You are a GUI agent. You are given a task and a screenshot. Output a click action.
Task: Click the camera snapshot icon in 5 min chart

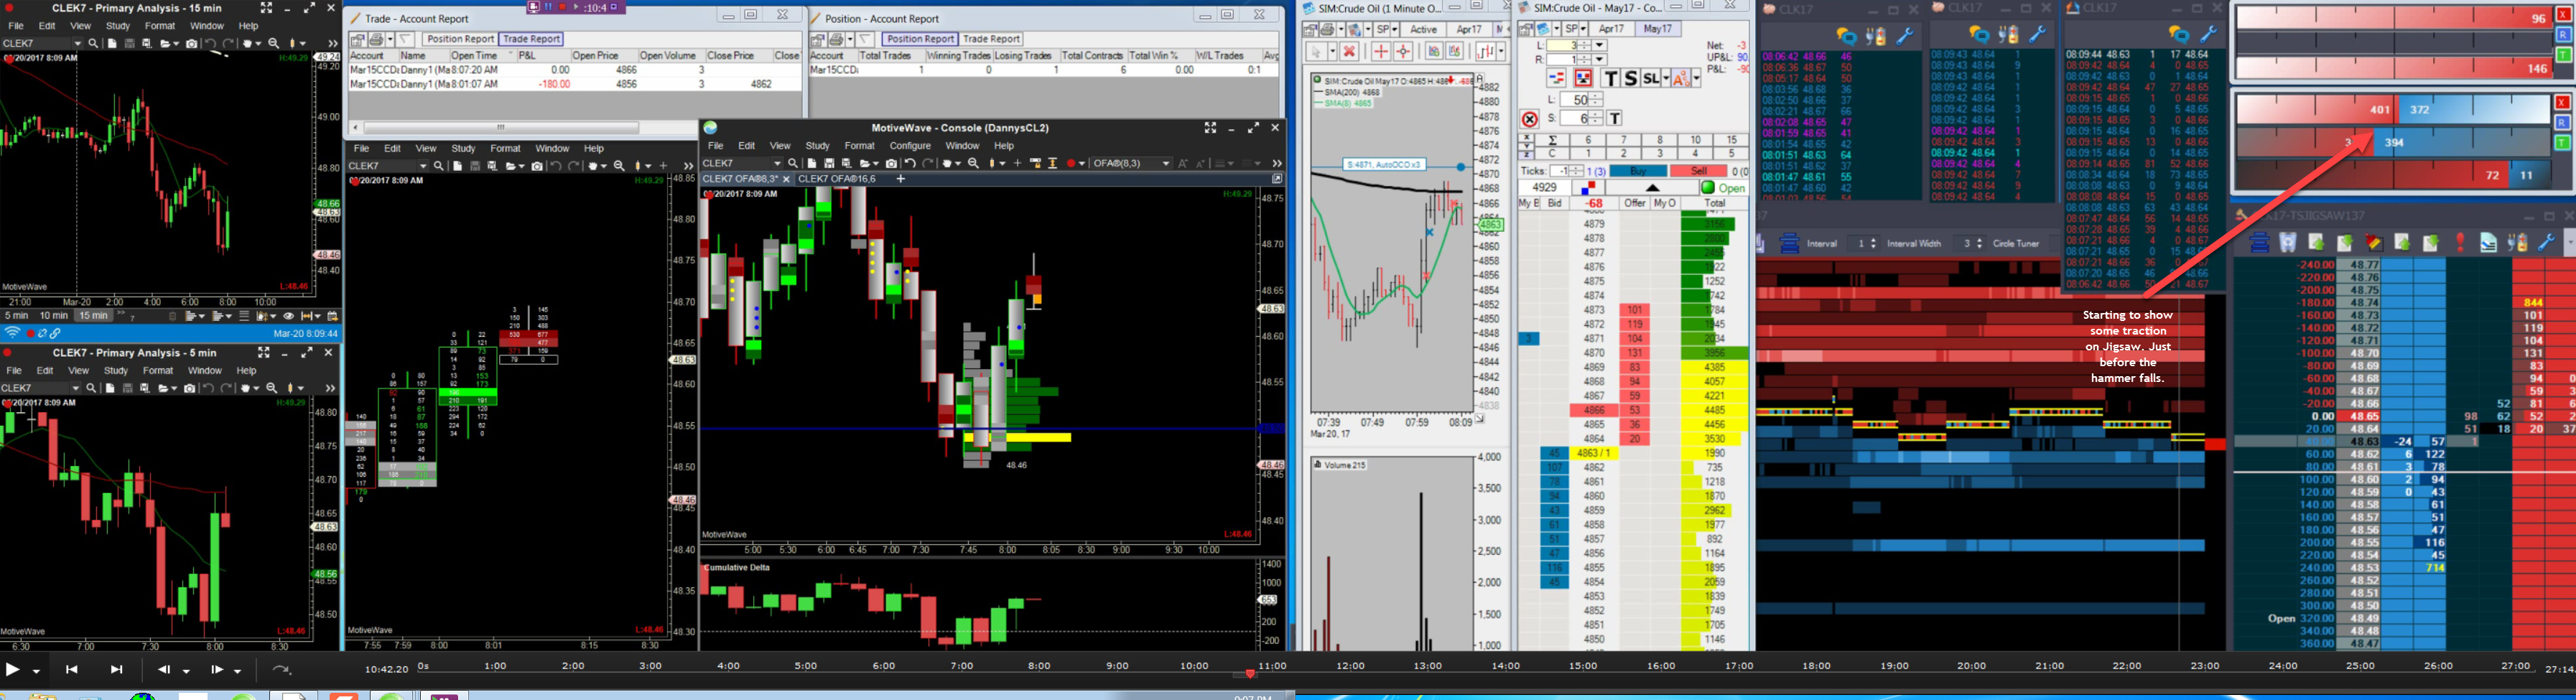pos(190,388)
